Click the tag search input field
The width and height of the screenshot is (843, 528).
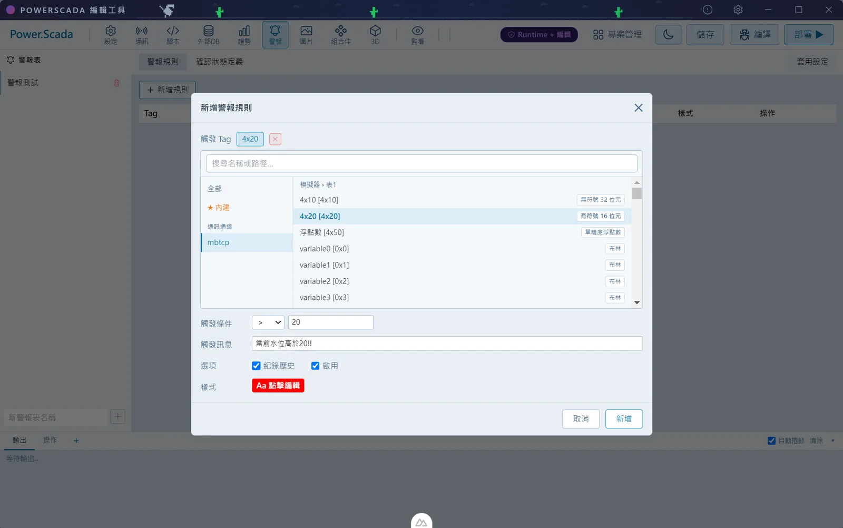(x=421, y=163)
